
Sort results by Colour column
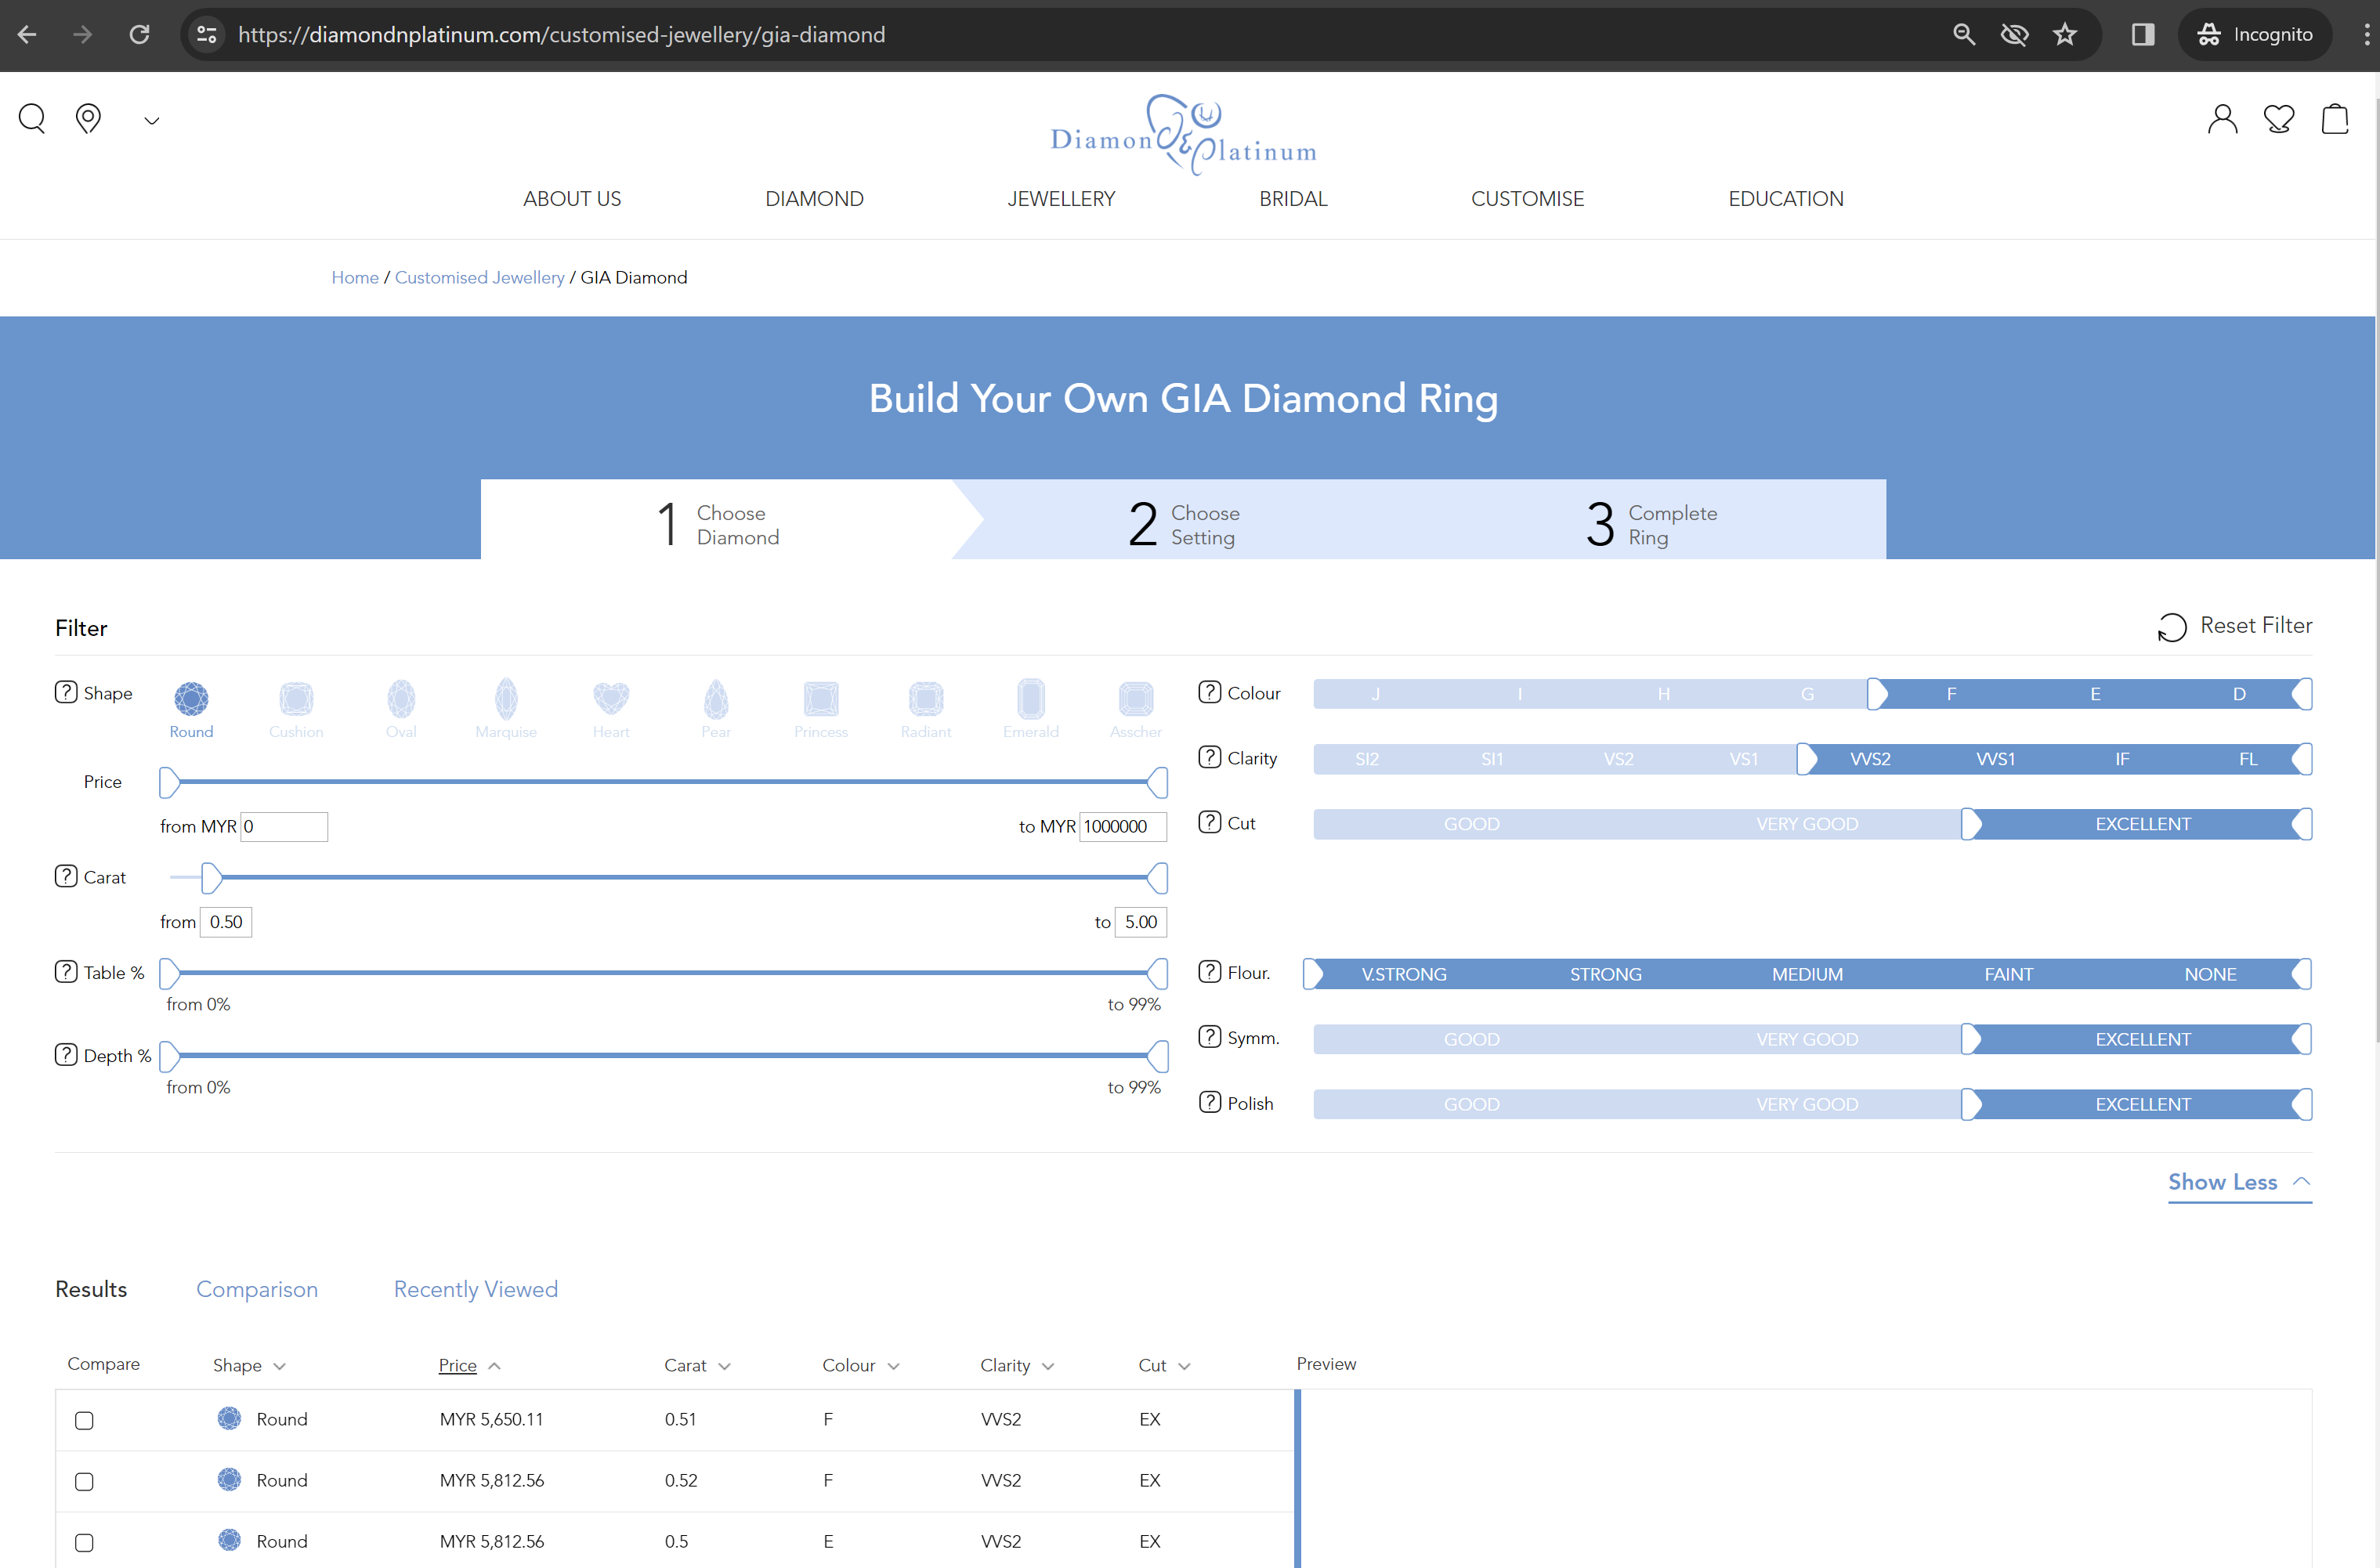[x=861, y=1366]
